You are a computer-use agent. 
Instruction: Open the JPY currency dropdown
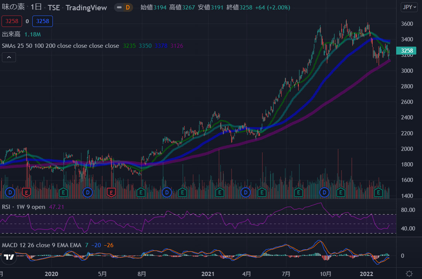point(409,7)
